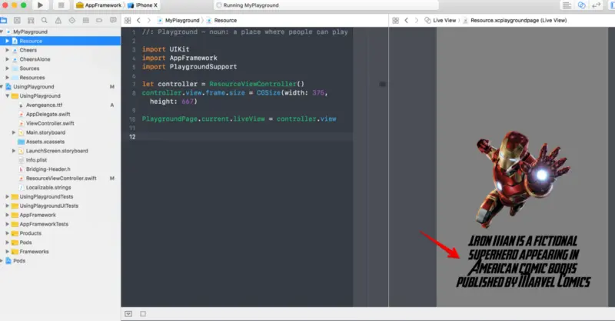
Task: Open MyPlayground breadcrumb in jump bar
Action: [178, 21]
